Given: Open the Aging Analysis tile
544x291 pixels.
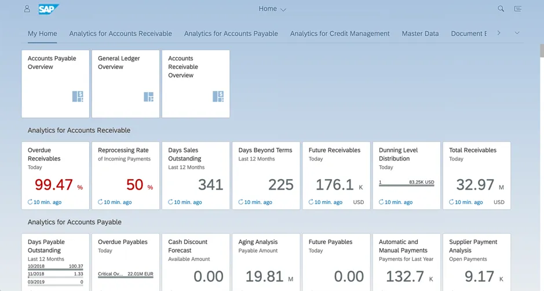Looking at the screenshot, I should point(266,262).
